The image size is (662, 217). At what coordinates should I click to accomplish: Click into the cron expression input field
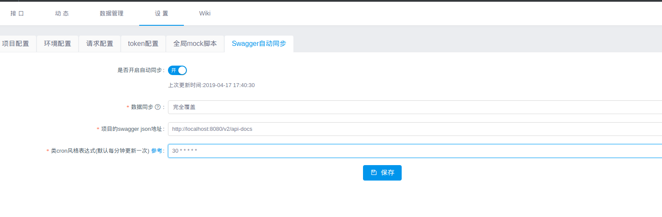[415, 151]
